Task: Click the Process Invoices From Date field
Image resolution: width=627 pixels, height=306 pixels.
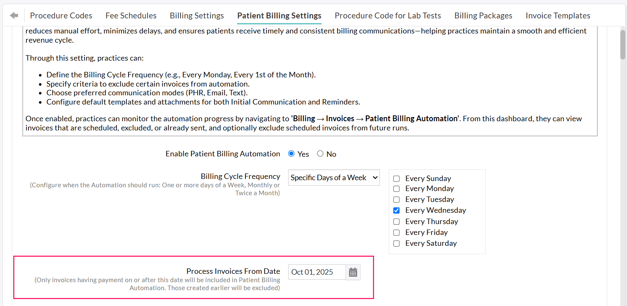Action: 317,272
